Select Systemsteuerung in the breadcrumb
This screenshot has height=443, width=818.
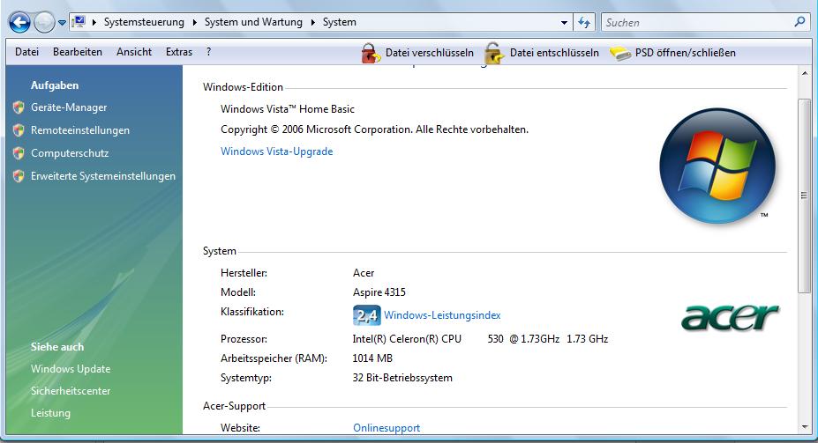click(x=144, y=22)
